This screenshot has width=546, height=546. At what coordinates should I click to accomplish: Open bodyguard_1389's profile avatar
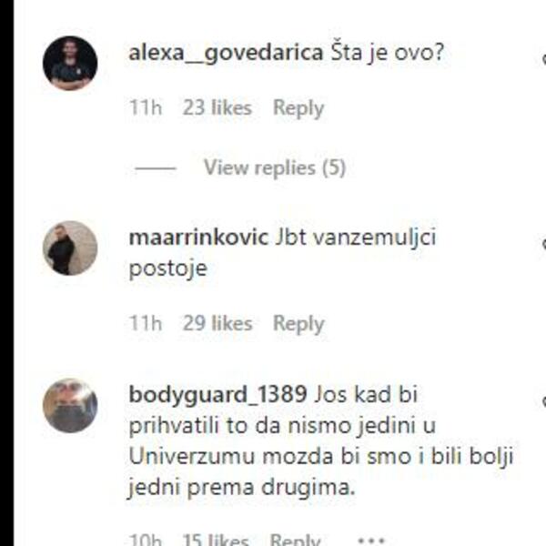70,406
